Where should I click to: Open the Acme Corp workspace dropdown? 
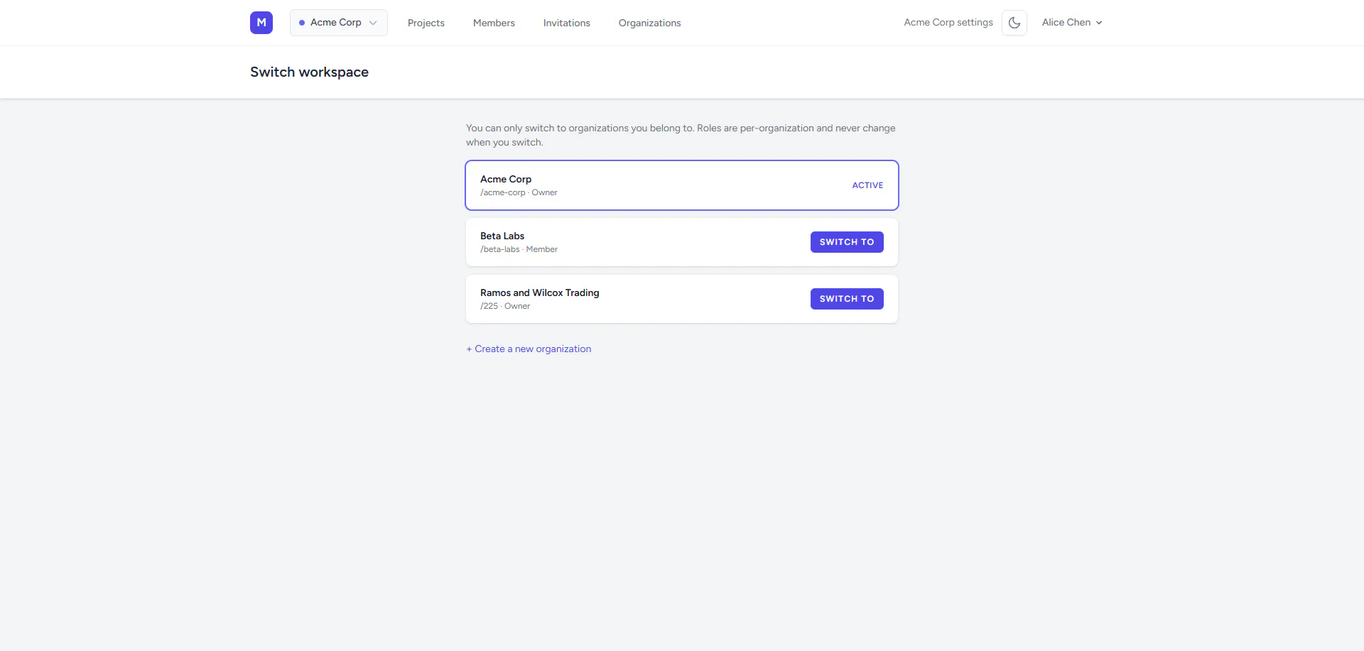point(338,23)
